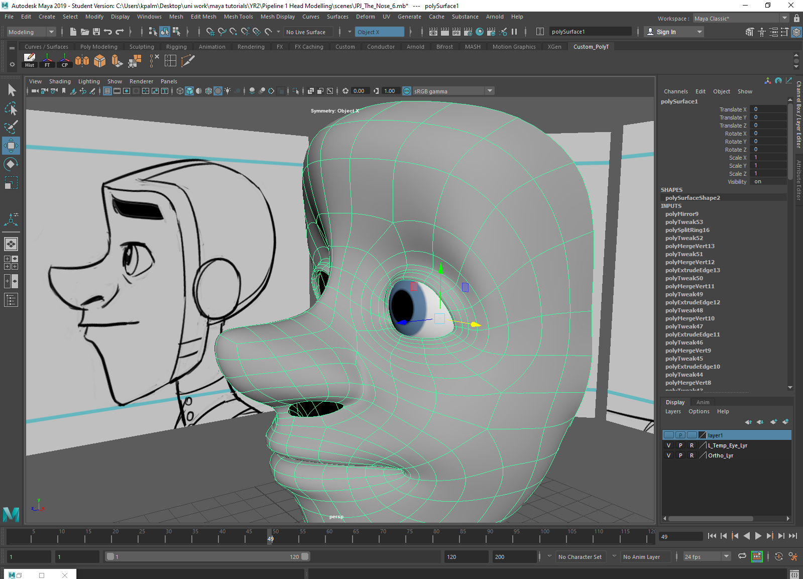The width and height of the screenshot is (803, 579).
Task: Open the Edit Mesh menu
Action: (203, 17)
